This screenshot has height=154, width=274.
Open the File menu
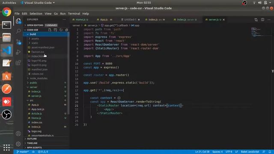pyautogui.click(x=17, y=14)
